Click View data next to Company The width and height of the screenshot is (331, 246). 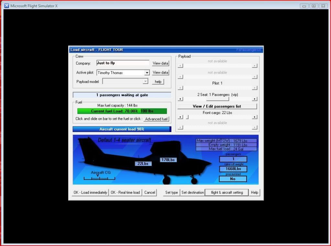pyautogui.click(x=160, y=63)
